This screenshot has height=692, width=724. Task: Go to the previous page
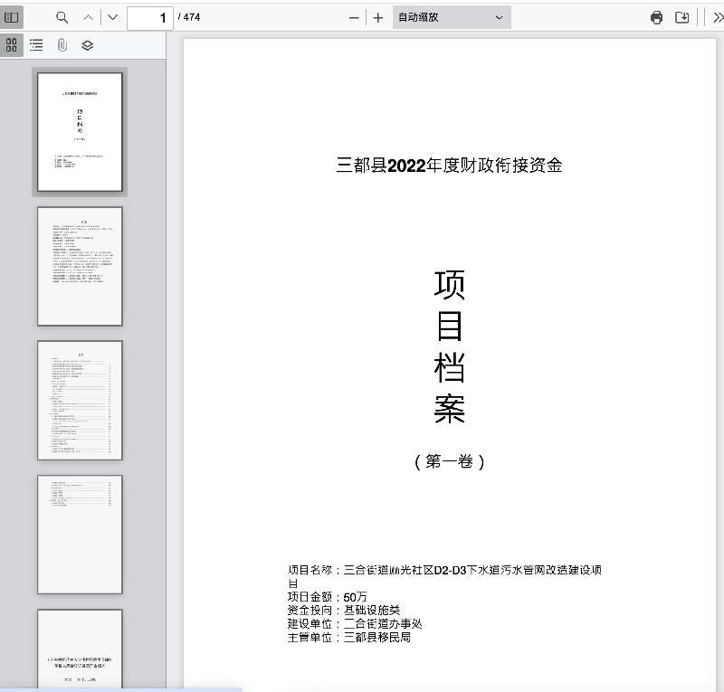(x=88, y=17)
